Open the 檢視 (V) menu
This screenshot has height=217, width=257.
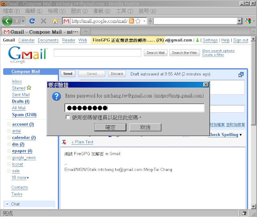57,11
